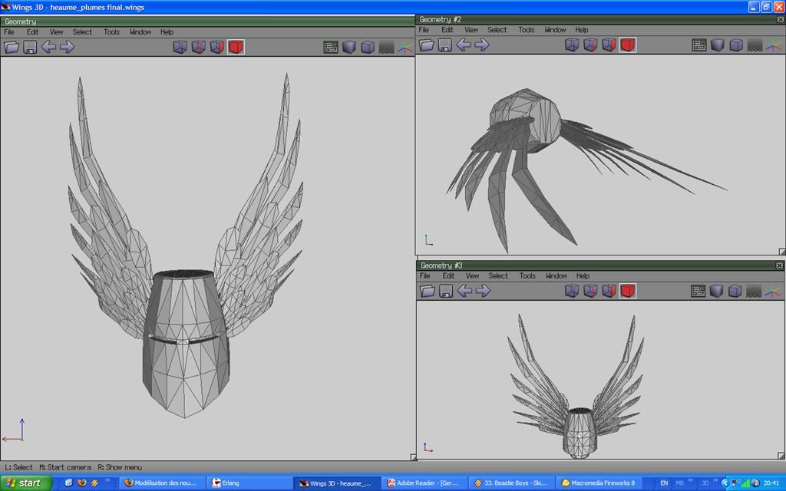The width and height of the screenshot is (786, 491).
Task: Click the Open folder icon in main Geometry toolbar
Action: (12, 47)
